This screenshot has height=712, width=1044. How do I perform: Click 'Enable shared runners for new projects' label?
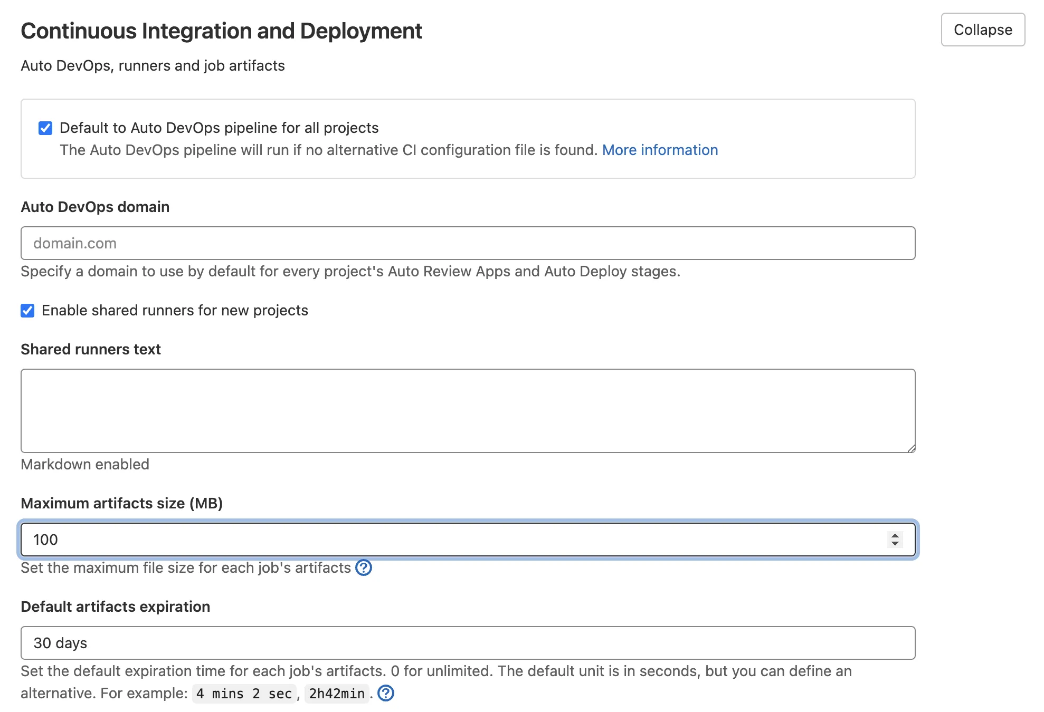[175, 311]
